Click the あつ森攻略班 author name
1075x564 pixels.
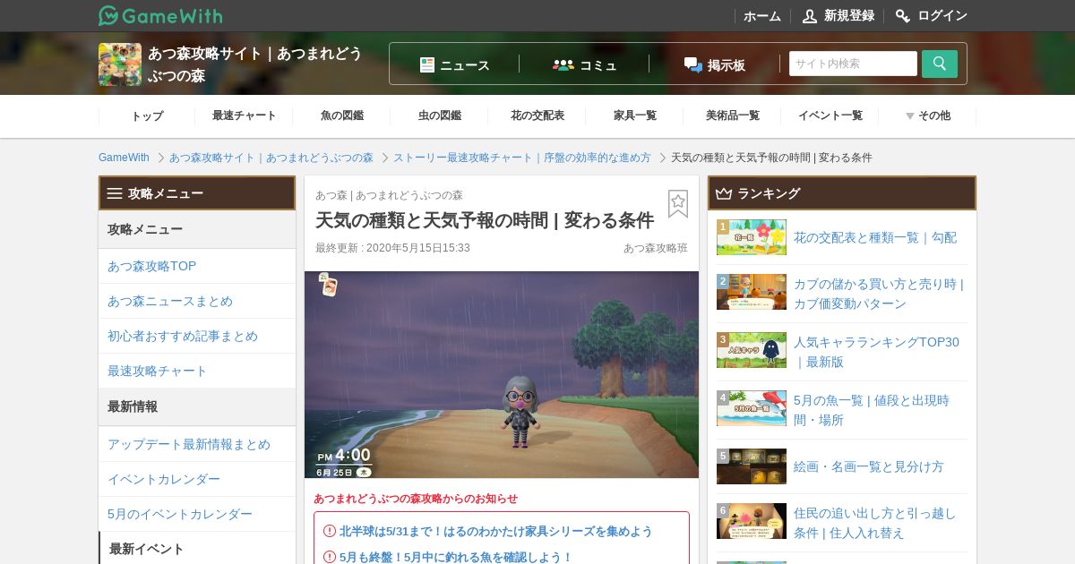pos(656,248)
